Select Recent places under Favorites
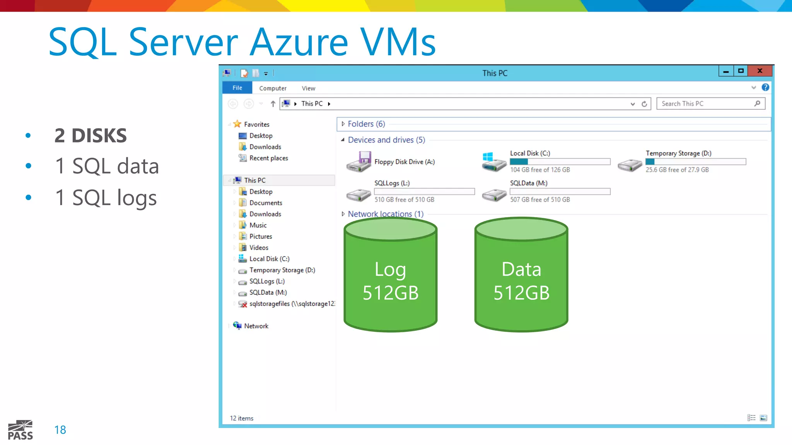 click(x=269, y=158)
